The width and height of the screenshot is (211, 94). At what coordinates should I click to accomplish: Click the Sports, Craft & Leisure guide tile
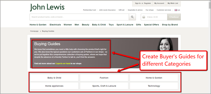point(104,86)
